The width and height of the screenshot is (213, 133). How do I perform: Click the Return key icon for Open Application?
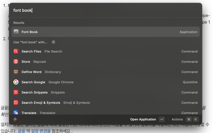[162, 119]
